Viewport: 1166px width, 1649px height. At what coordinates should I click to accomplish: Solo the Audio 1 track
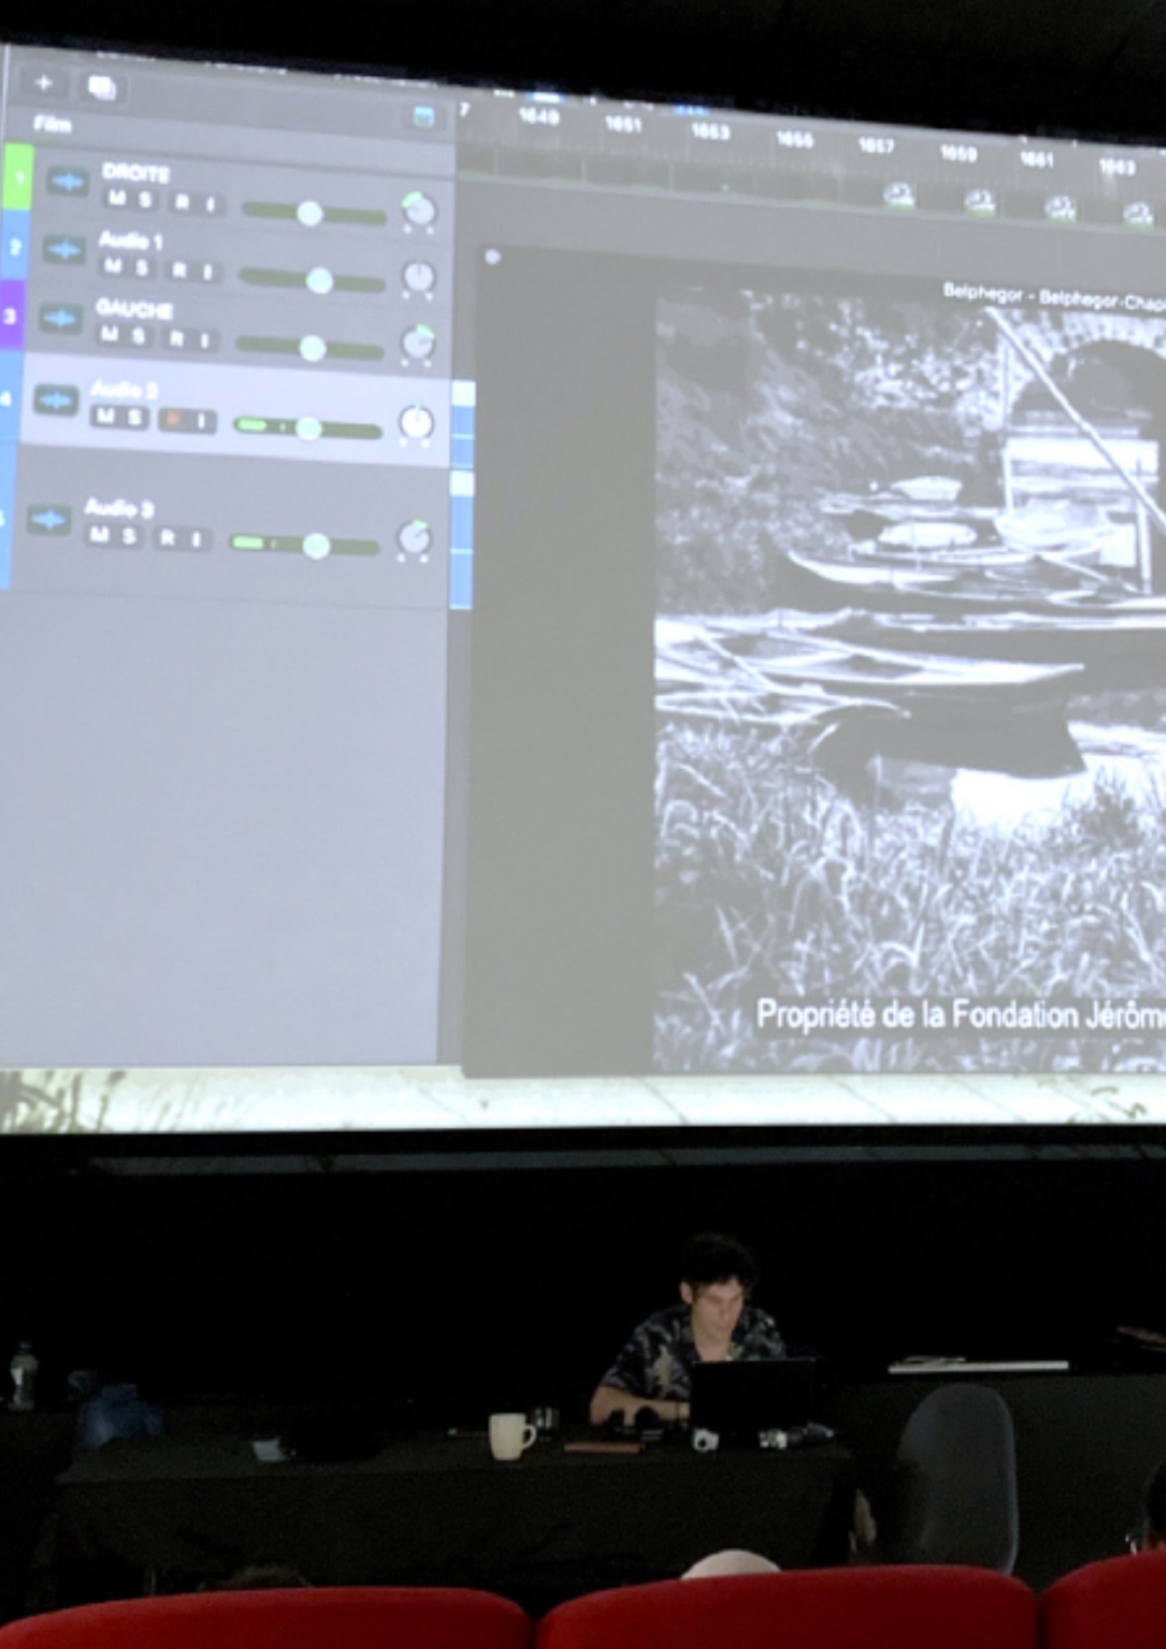(x=141, y=267)
